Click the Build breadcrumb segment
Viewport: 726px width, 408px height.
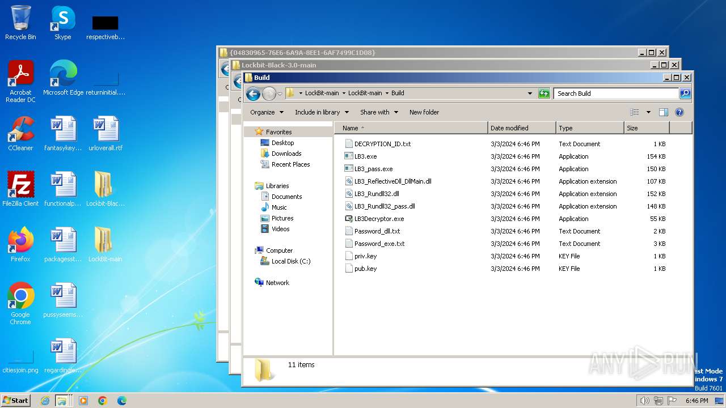pos(398,93)
